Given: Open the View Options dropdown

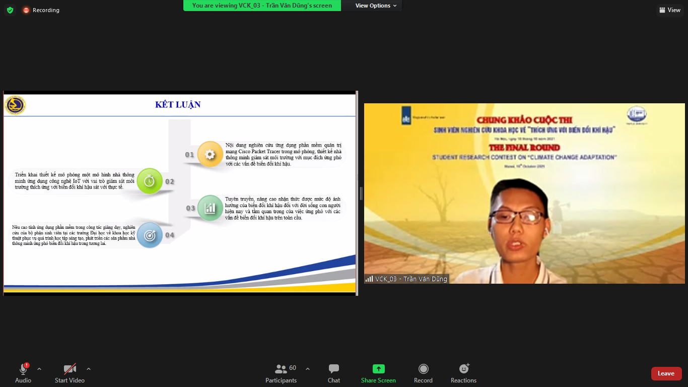Looking at the screenshot, I should tap(376, 6).
